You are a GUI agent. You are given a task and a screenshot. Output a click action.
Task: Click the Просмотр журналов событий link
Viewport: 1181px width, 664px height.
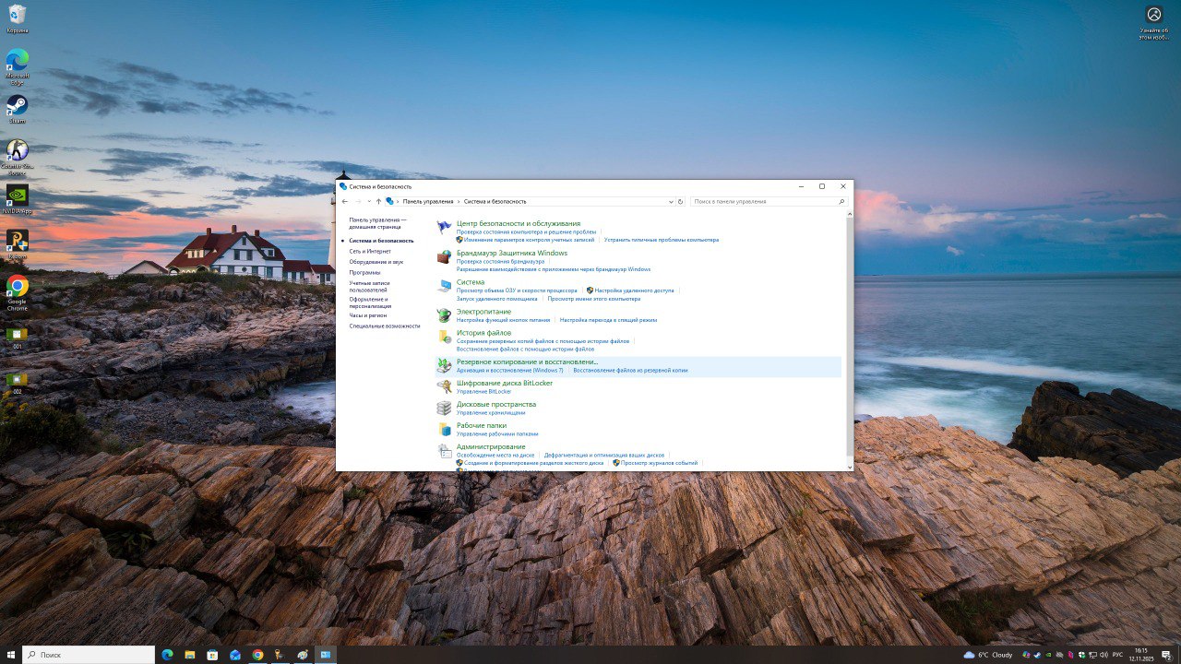point(659,463)
